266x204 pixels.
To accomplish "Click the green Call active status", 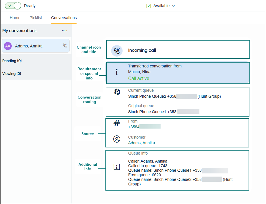I will tap(139, 78).
